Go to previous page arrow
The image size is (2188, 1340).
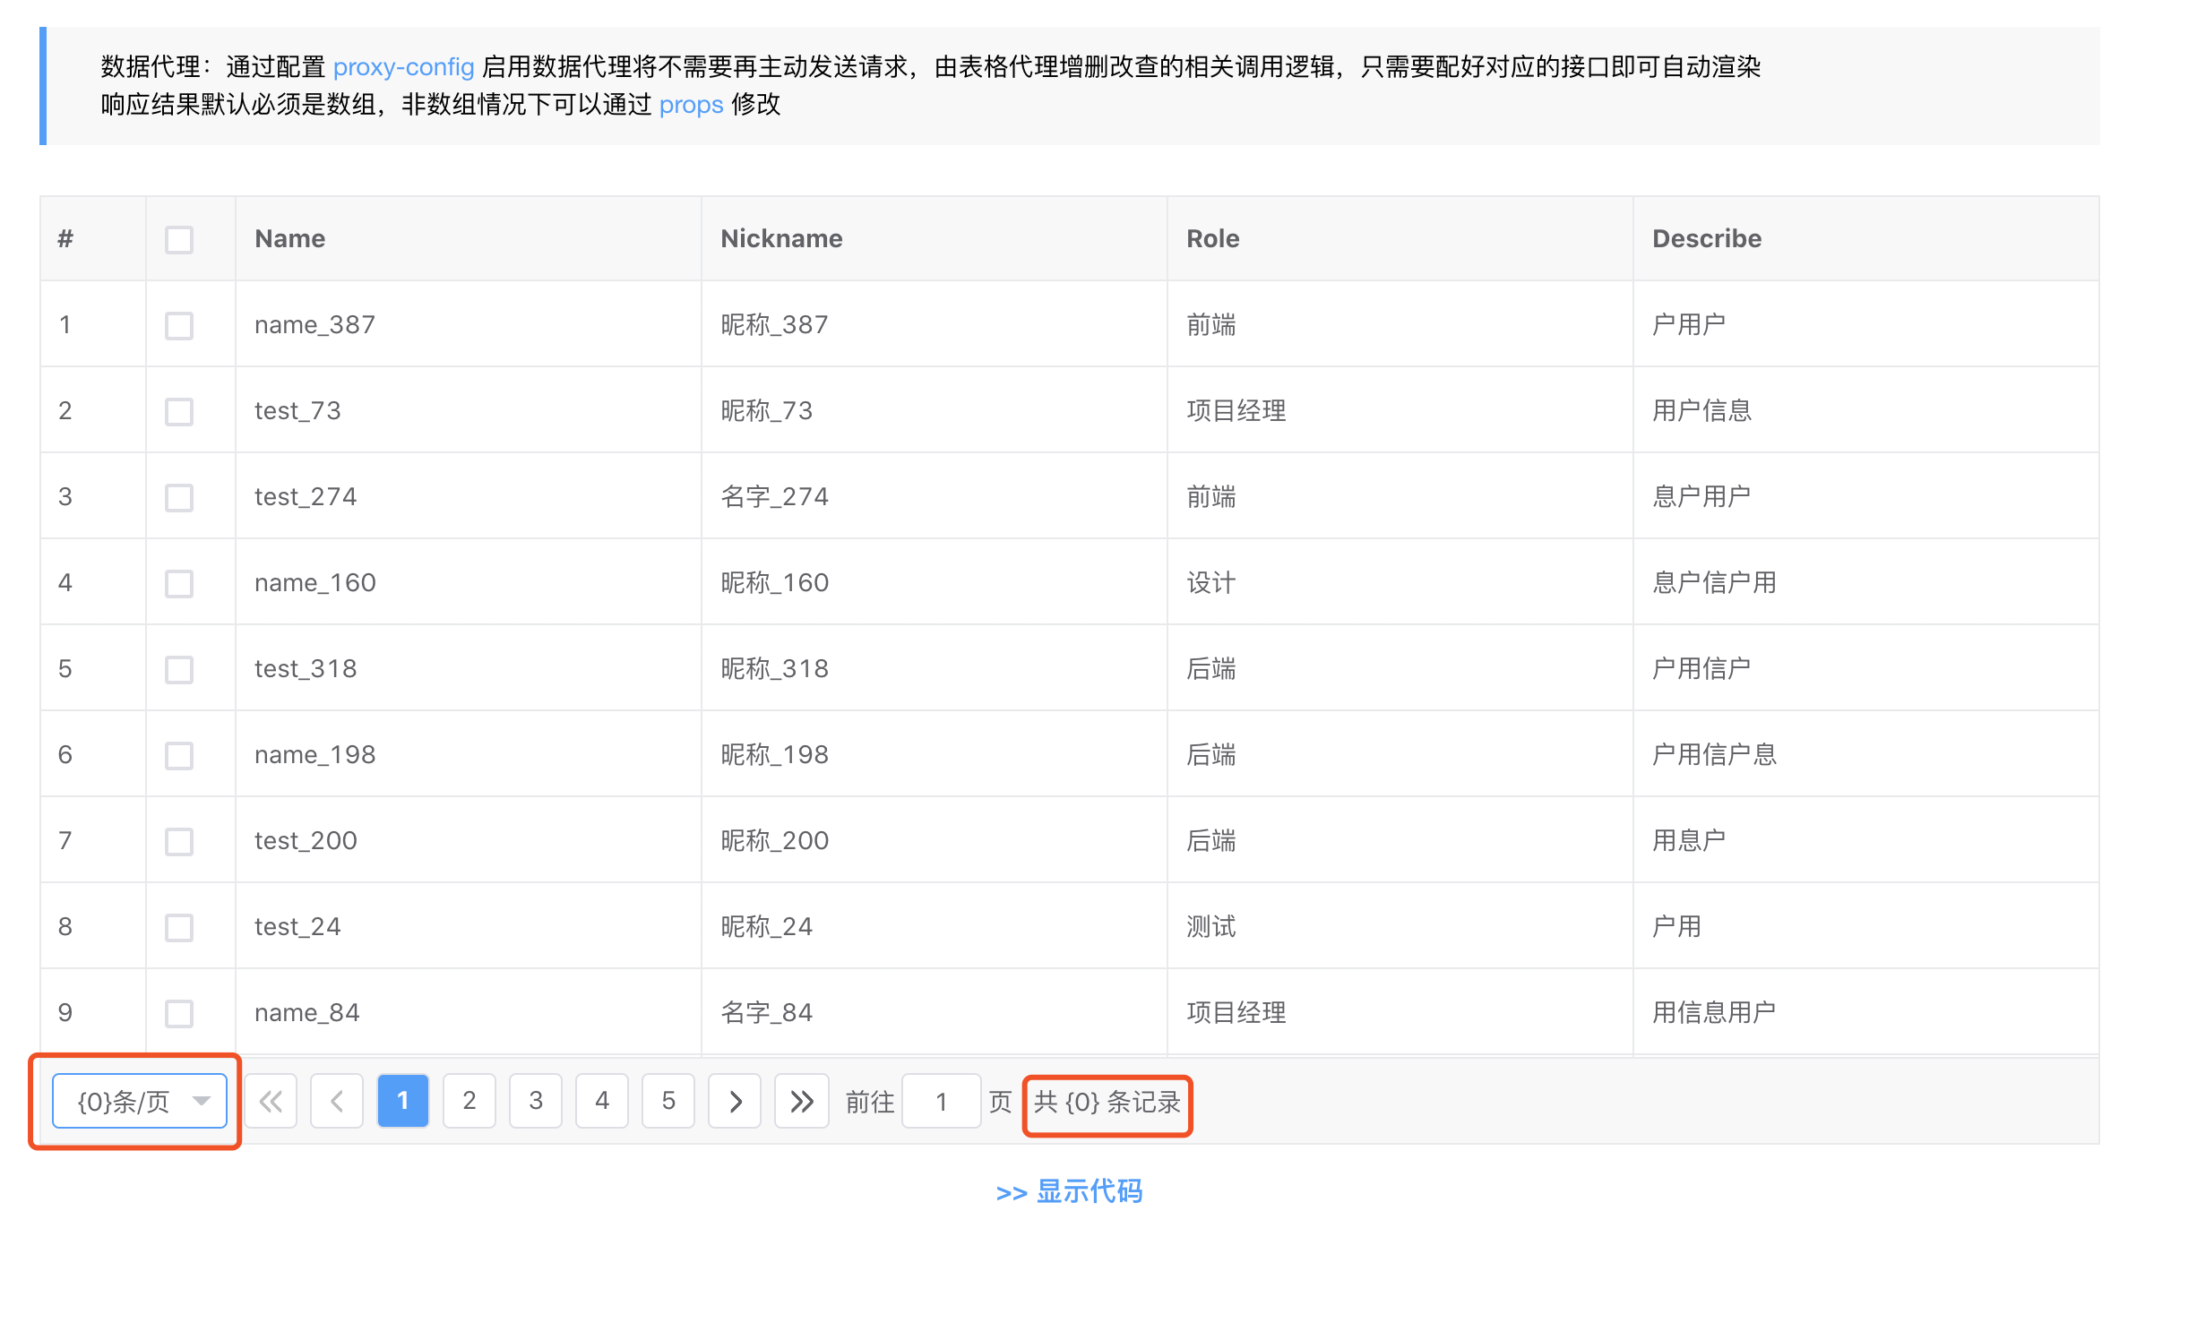click(x=337, y=1101)
